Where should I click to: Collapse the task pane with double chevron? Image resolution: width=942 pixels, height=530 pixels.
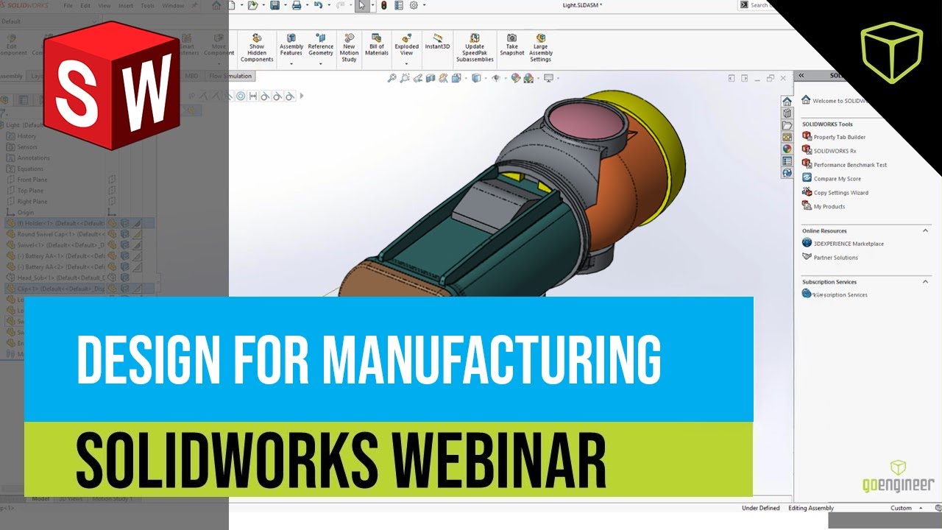801,75
